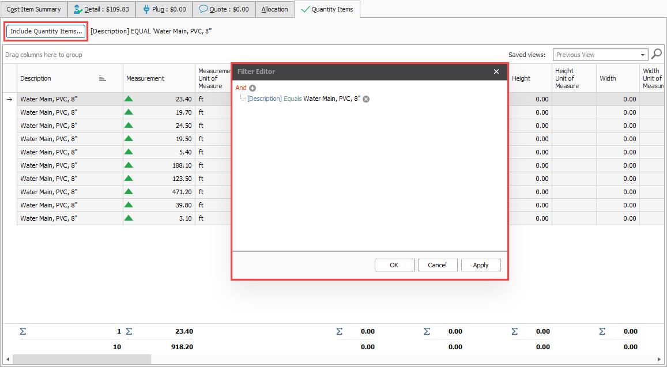This screenshot has height=367, width=667.
Task: Close the Filter Editor dialog
Action: [496, 72]
